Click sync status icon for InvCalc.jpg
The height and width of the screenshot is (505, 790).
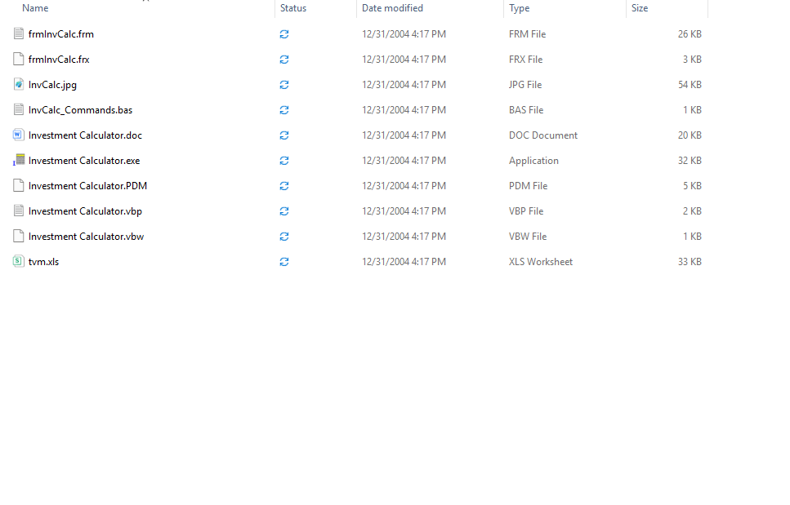click(x=284, y=85)
